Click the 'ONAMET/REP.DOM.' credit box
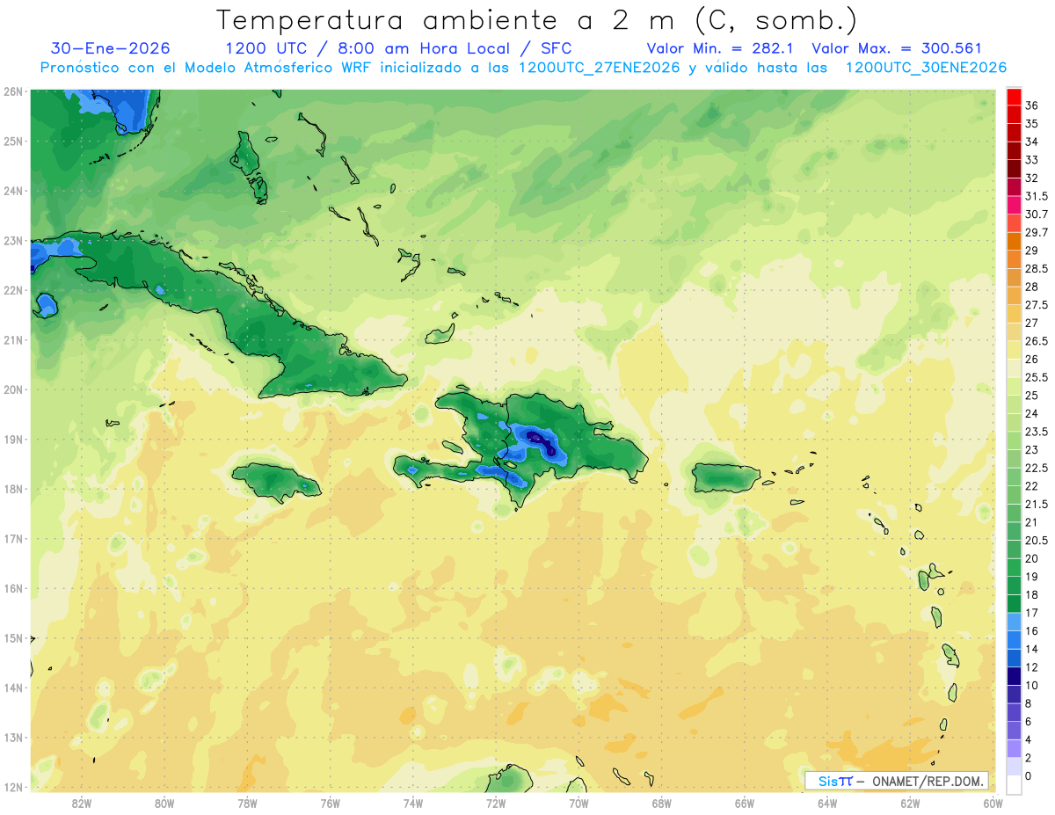This screenshot has width=1055, height=815. pos(897,781)
